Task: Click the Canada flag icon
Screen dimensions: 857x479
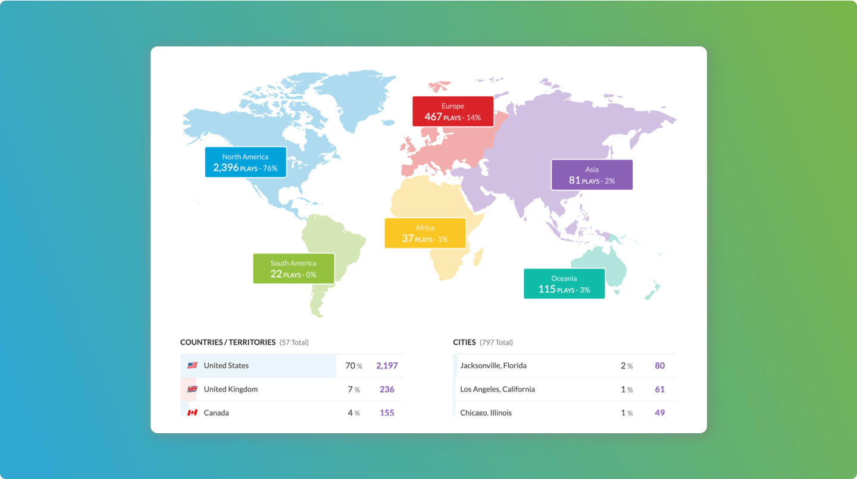Action: click(x=192, y=412)
